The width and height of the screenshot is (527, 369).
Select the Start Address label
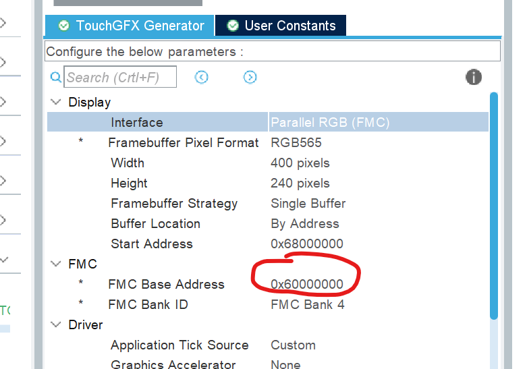(x=152, y=244)
